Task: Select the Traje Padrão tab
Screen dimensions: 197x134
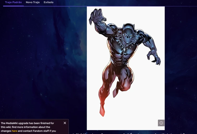Action: pos(14,2)
